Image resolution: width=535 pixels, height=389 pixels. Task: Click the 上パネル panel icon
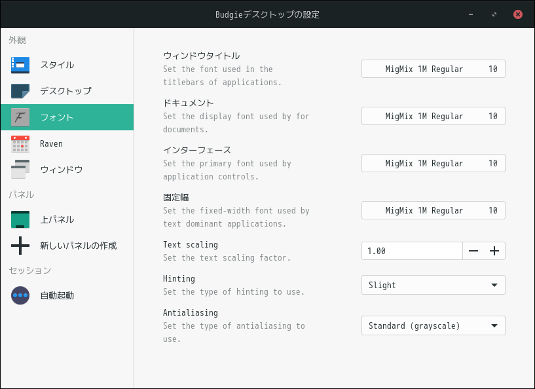[20, 219]
